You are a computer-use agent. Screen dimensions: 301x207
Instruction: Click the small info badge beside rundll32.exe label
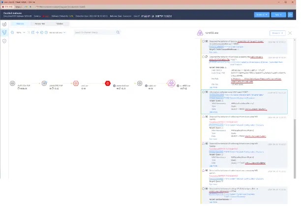[x=178, y=86]
